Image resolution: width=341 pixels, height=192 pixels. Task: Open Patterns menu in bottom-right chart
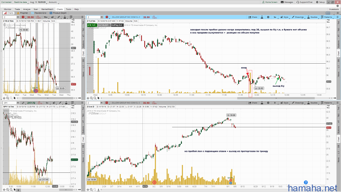326,103
